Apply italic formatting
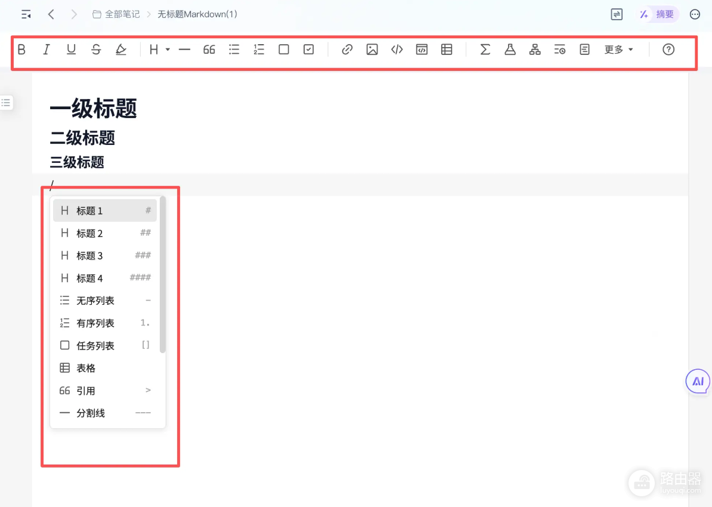Viewport: 712px width, 507px height. click(x=47, y=50)
